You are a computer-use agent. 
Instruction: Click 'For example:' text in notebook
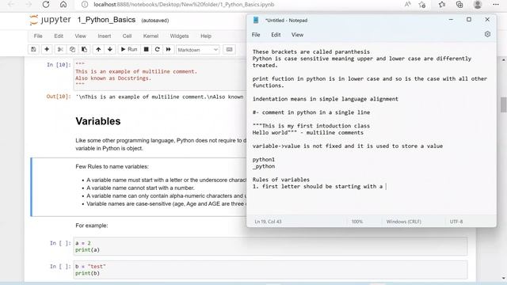[x=92, y=226]
